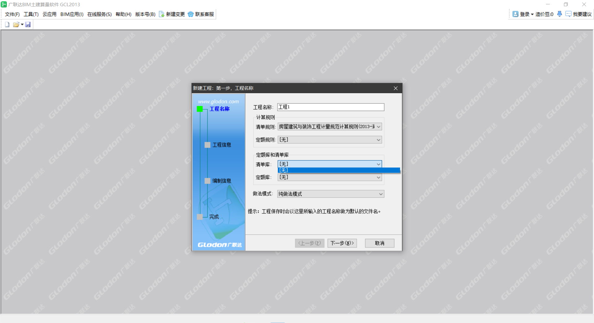Click the <上一步(P) button
594x323 pixels.
click(309, 243)
